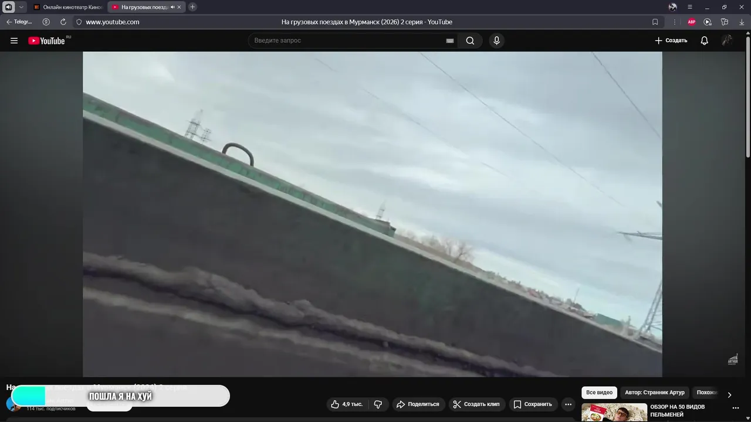Show next chips with right chevron
Viewport: 751px width, 422px height.
[729, 394]
